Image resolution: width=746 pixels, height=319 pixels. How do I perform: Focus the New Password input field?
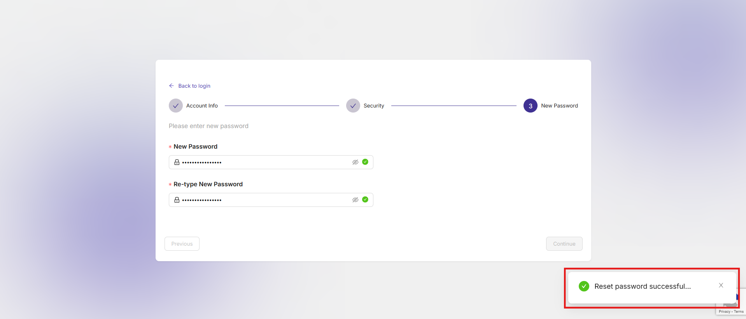pos(264,162)
